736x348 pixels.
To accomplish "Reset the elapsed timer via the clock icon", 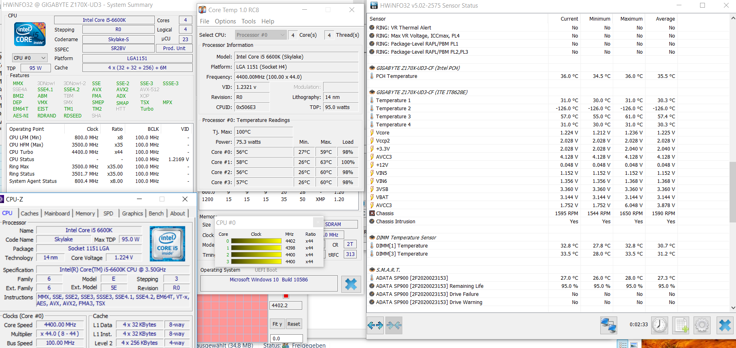I will [x=660, y=325].
